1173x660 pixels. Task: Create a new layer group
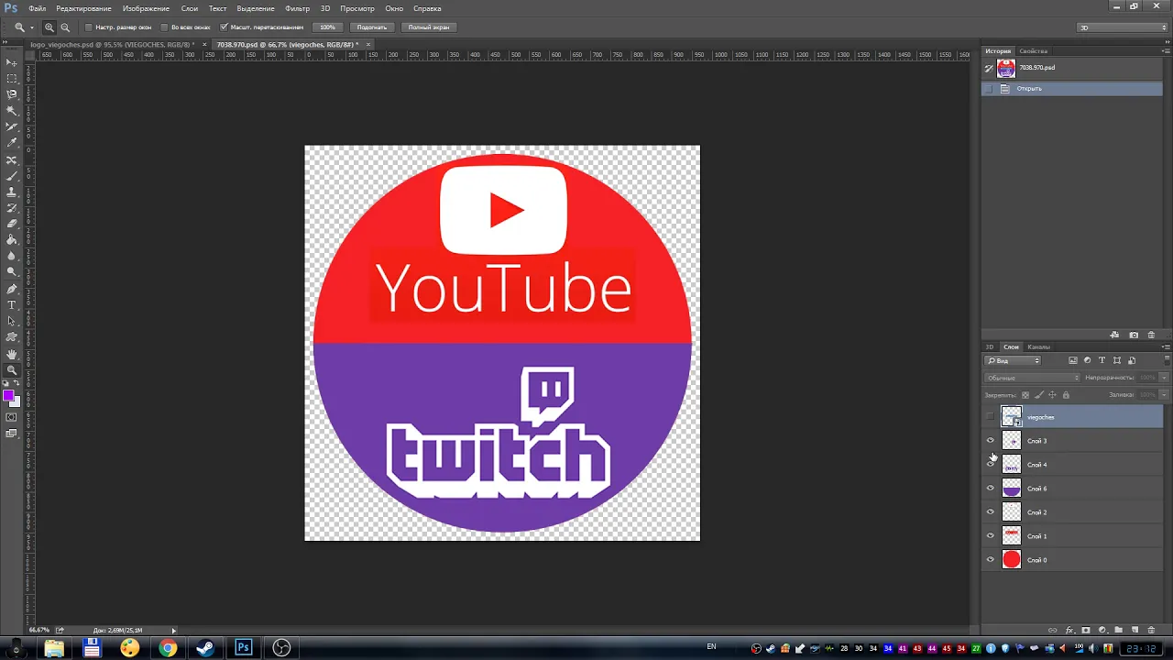tap(1119, 630)
